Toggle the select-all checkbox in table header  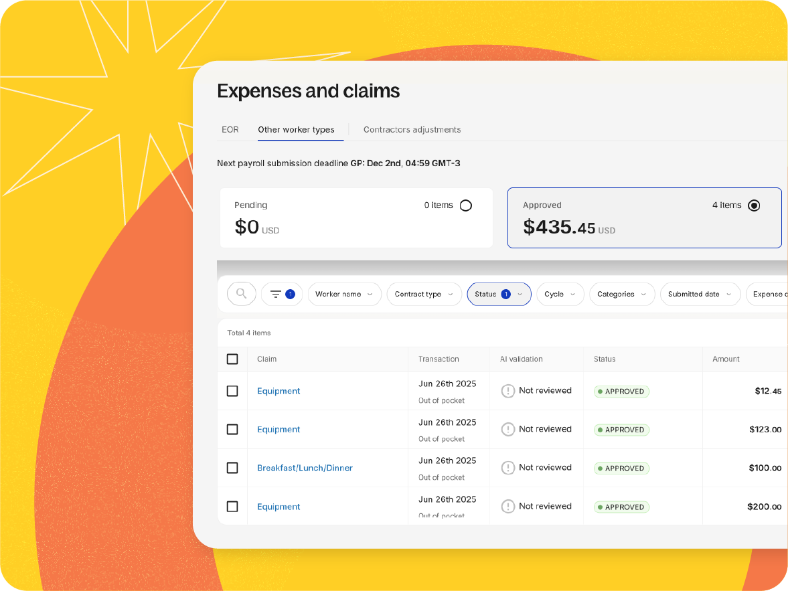(232, 359)
